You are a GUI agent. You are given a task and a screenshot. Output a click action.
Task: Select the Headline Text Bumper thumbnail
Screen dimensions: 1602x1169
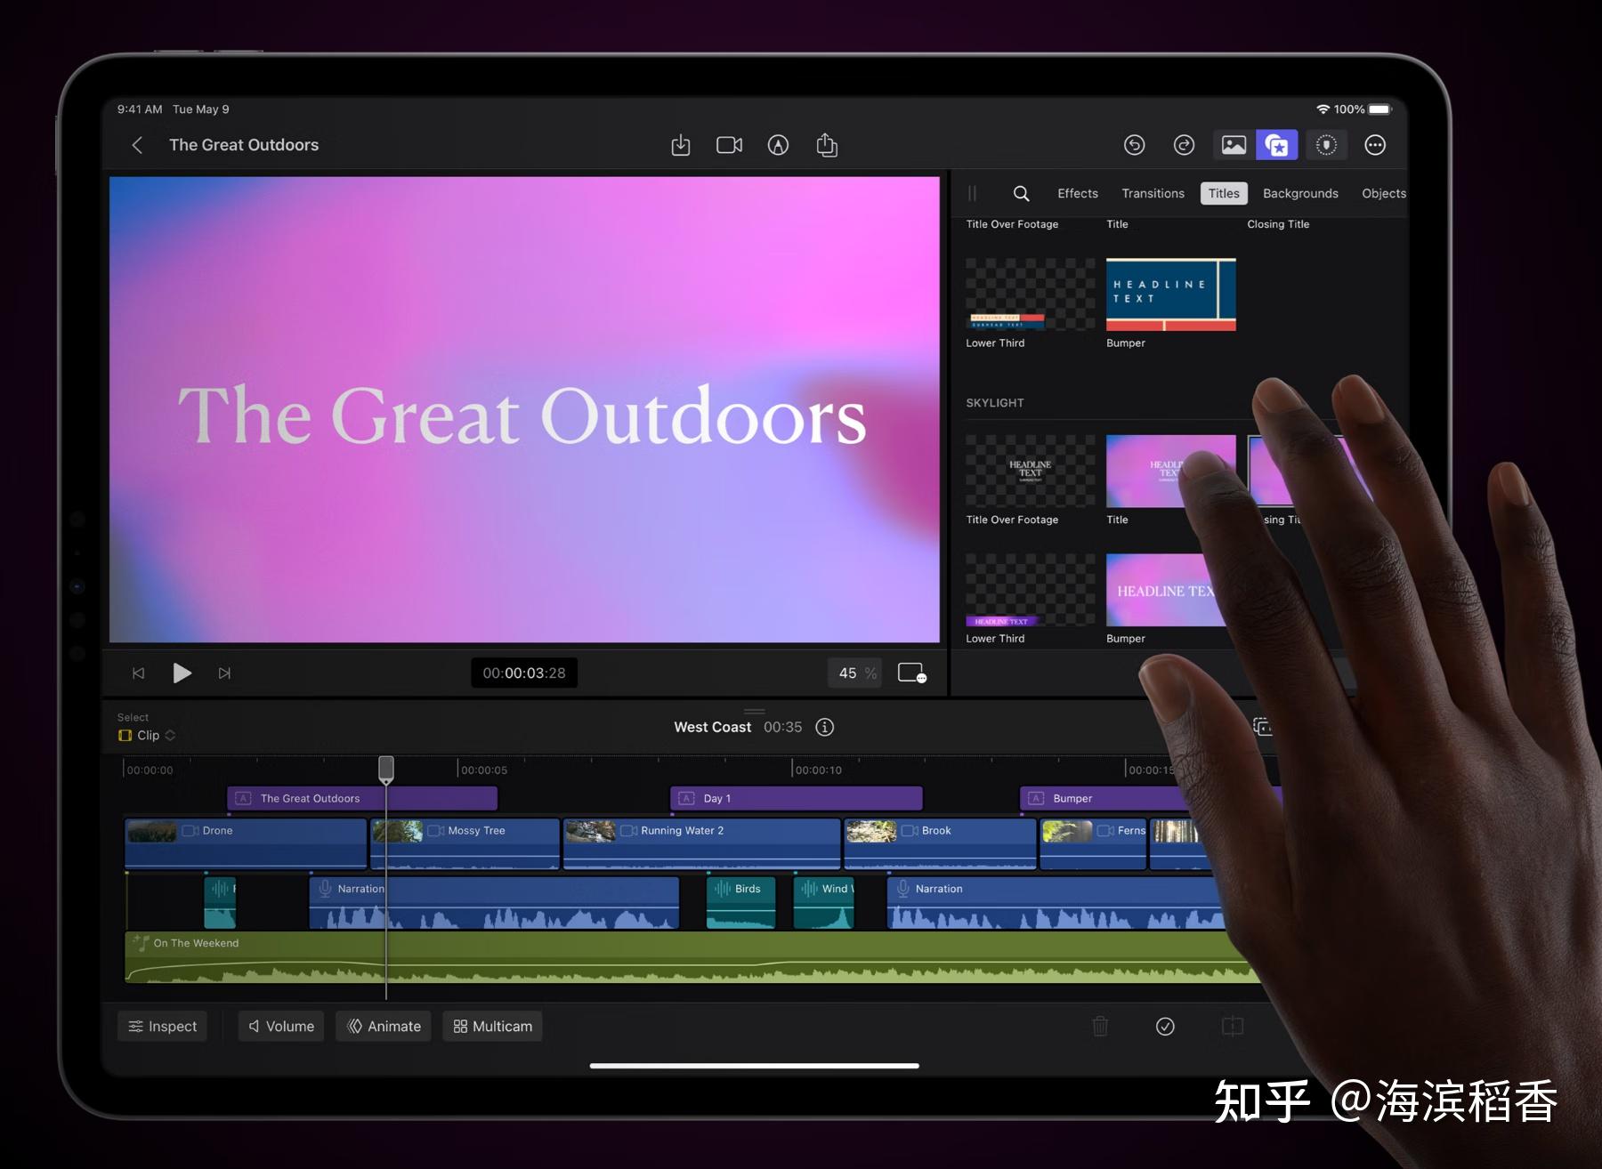[x=1171, y=294]
